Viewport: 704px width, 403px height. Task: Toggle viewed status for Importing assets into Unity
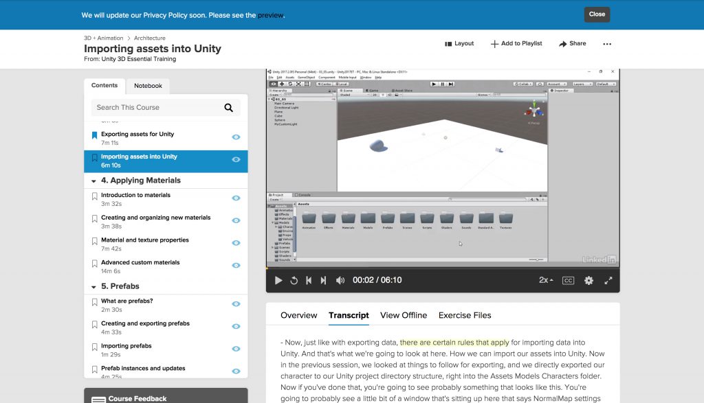236,159
